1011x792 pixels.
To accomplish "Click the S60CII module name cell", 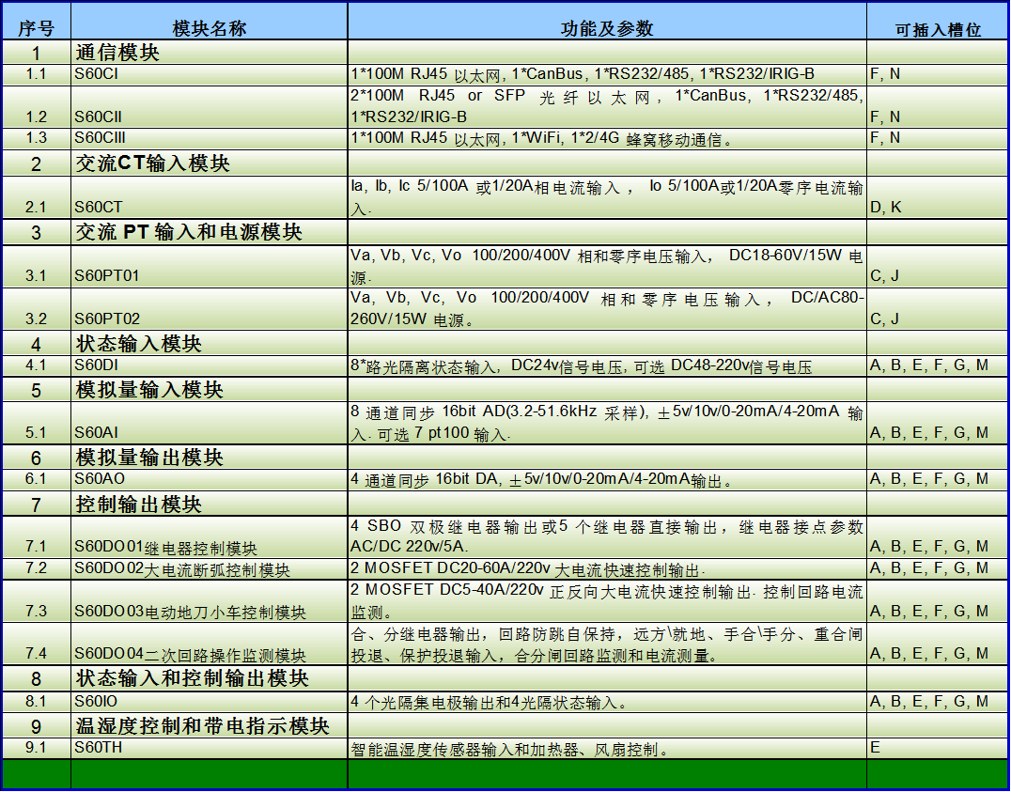I will [x=209, y=107].
